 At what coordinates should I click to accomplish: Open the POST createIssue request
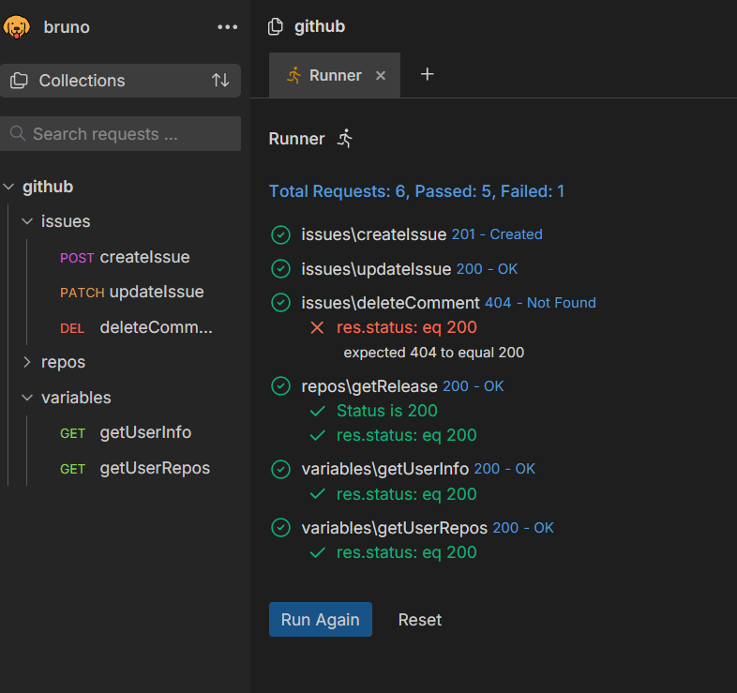(125, 257)
